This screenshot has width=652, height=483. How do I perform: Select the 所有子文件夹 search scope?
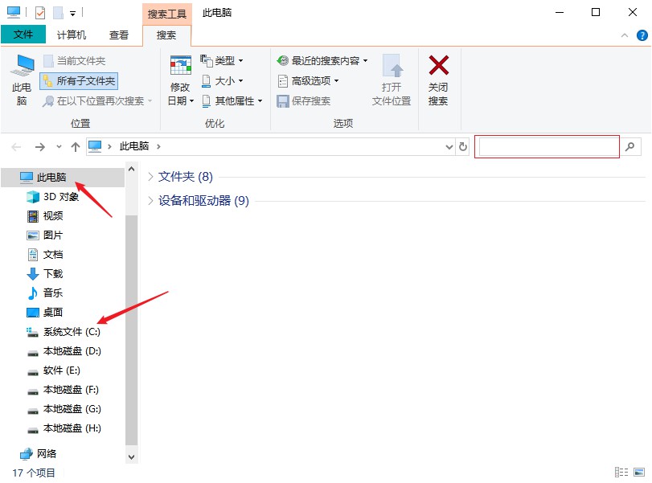pos(78,80)
